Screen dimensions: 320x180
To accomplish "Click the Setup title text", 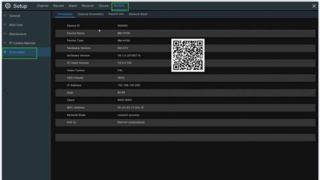I will [x=20, y=6].
